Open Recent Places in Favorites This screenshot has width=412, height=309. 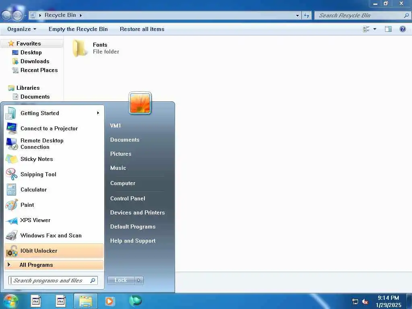pos(39,70)
